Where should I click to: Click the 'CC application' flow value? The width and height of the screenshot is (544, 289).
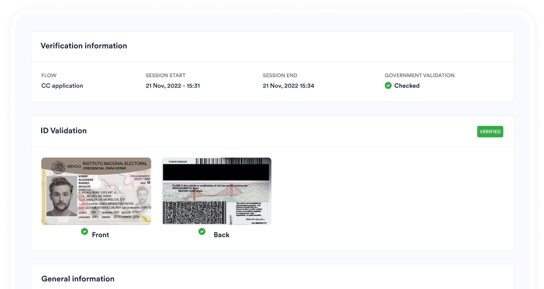pyautogui.click(x=62, y=86)
